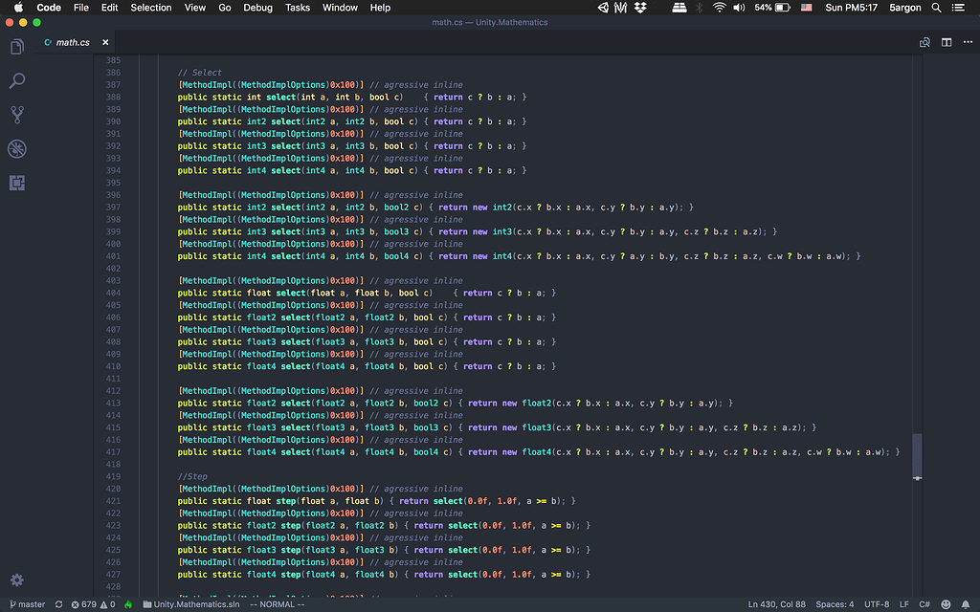980x612 pixels.
Task: Toggle the Problems panel via the 679 error count
Action: [x=86, y=604]
